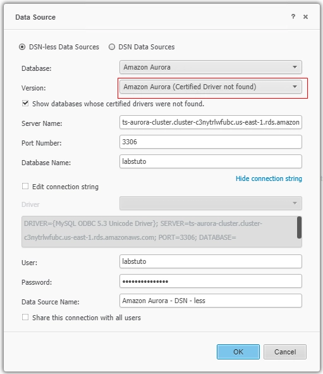323x374 pixels.
Task: Click the connection string scrollbar thumb
Action: [x=299, y=227]
